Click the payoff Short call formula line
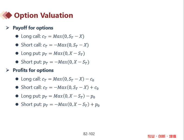The image size is (184, 140). (55, 45)
